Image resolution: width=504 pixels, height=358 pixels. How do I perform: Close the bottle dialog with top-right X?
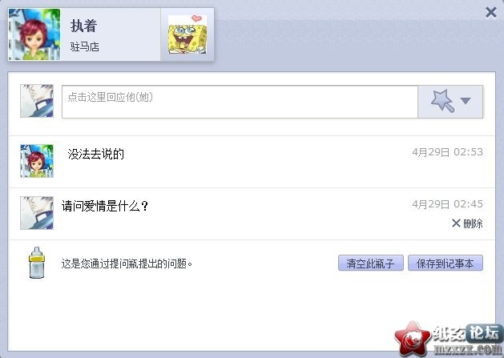tap(491, 13)
